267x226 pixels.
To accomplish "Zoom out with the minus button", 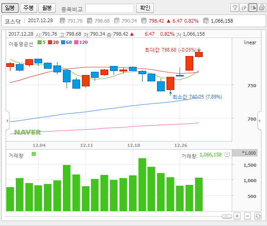I will [x=248, y=216].
